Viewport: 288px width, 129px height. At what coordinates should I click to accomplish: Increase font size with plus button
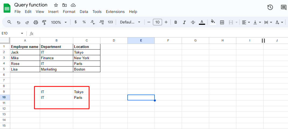[x=166, y=22]
